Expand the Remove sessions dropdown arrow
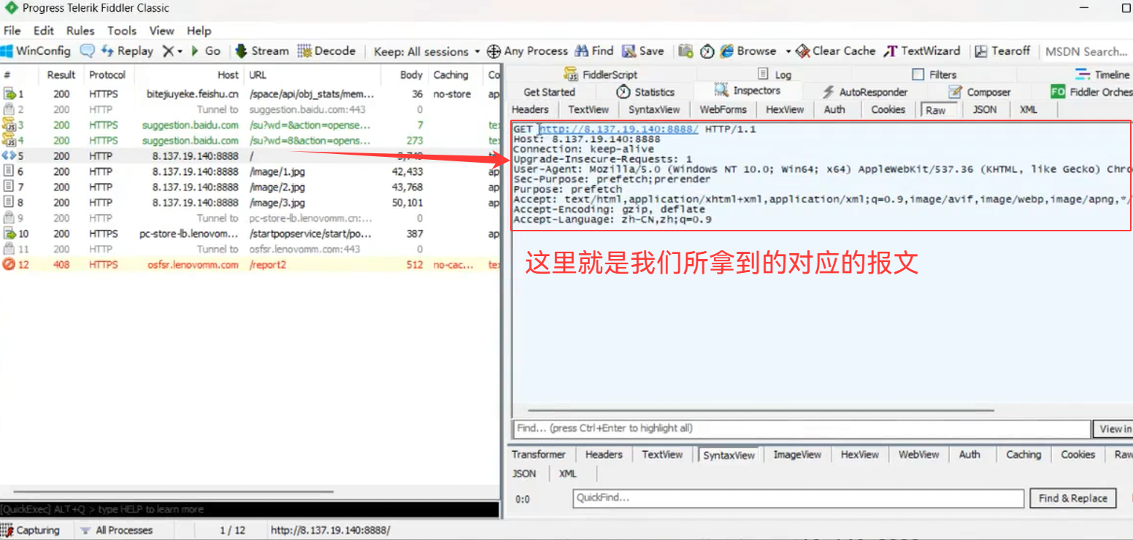The width and height of the screenshot is (1133, 540). point(180,52)
